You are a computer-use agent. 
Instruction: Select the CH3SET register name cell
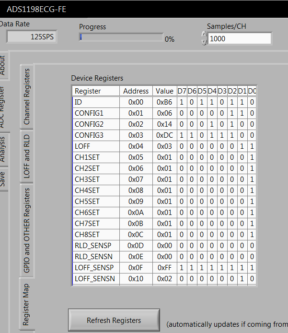[96, 179]
